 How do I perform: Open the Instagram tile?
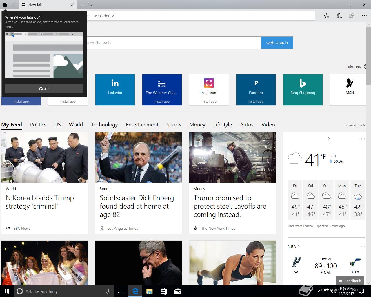(x=209, y=86)
